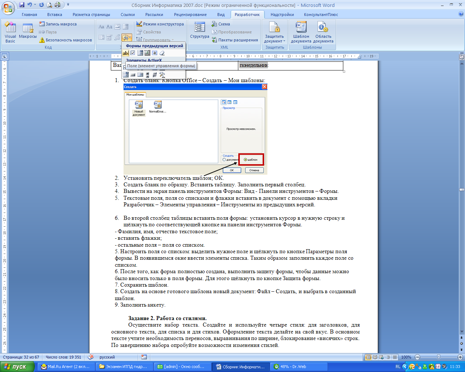Open the Надстройки tab
This screenshot has width=465, height=372.
[x=282, y=15]
